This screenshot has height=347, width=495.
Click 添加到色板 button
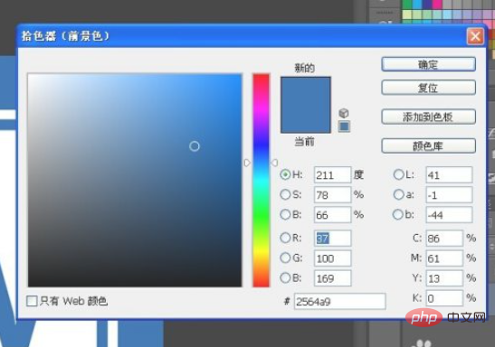428,117
